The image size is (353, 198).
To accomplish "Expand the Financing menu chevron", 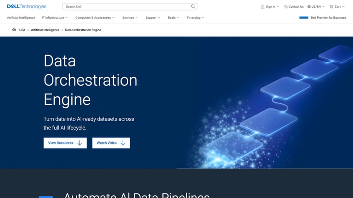I will tap(203, 18).
